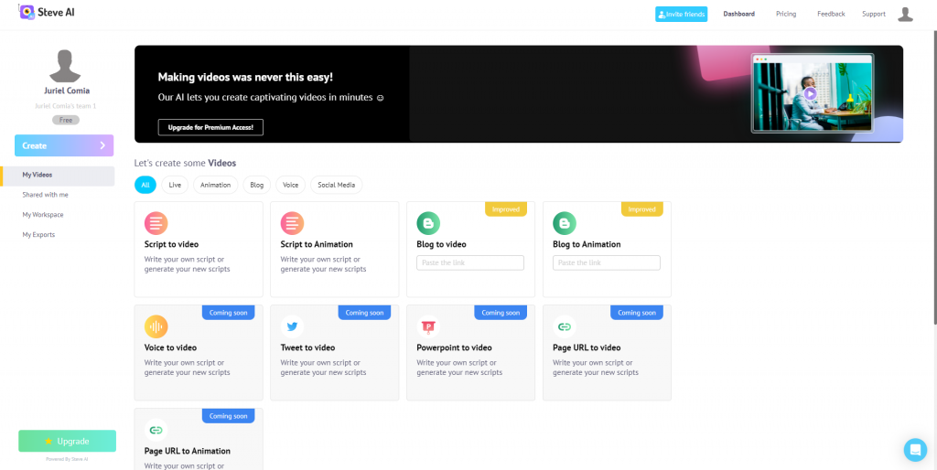Click the Tweet to video title

(307, 347)
